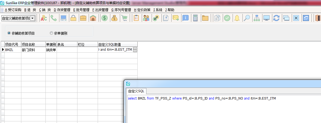The height and width of the screenshot is (123, 321).
Task: Click the clipboard checklist toolbar icon
Action: click(x=136, y=18)
